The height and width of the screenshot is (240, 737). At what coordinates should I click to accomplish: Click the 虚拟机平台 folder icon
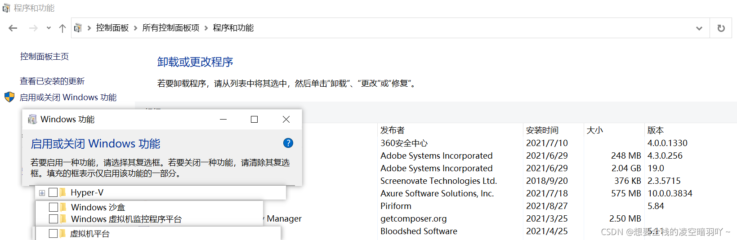pos(63,233)
